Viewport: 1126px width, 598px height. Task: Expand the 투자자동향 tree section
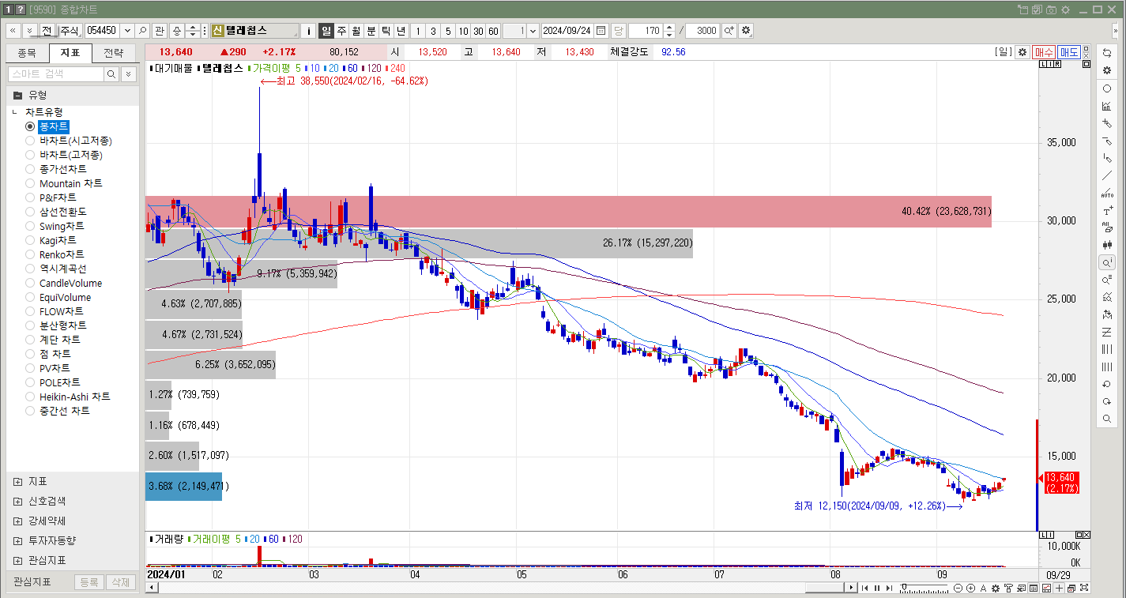coord(17,540)
